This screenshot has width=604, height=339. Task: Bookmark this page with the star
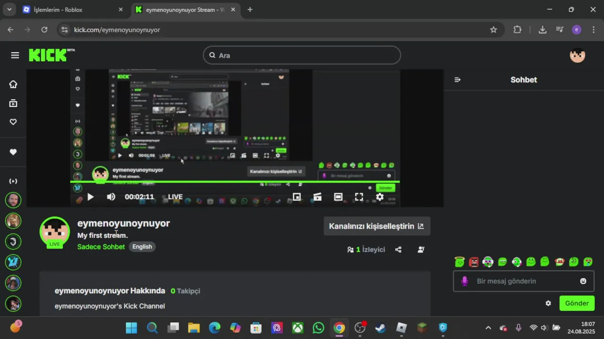pos(494,30)
